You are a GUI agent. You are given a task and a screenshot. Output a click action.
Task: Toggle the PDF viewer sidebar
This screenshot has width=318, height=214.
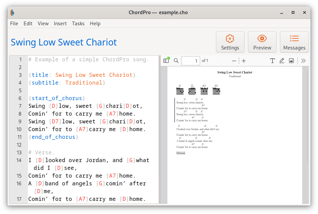pos(166,61)
